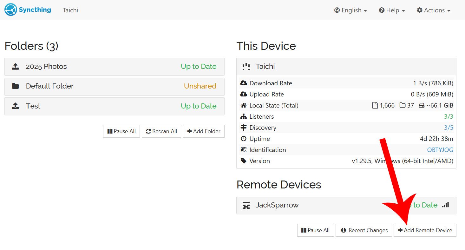Expand the 2025 Photos folder

tap(115, 67)
